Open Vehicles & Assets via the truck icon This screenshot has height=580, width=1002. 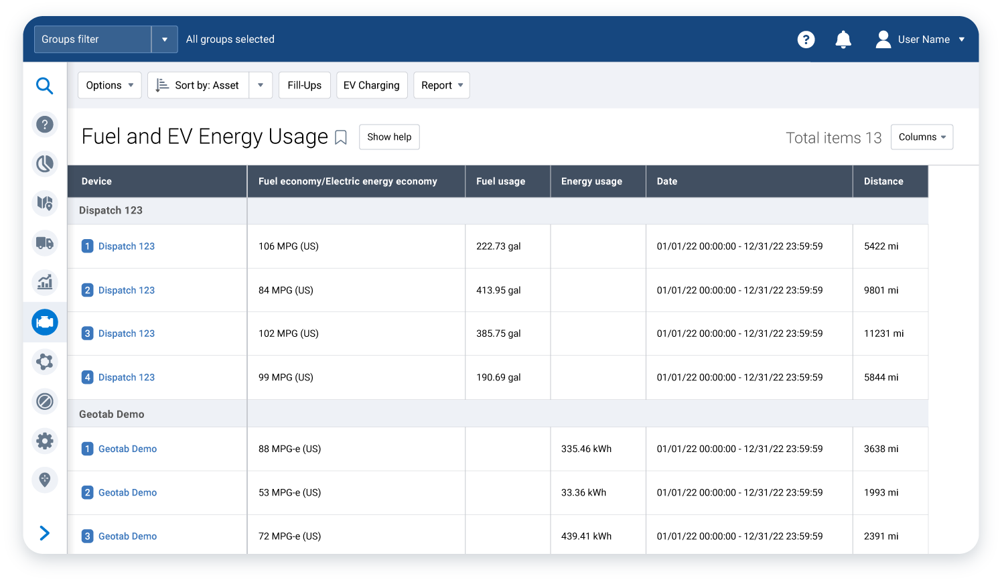[x=44, y=243]
